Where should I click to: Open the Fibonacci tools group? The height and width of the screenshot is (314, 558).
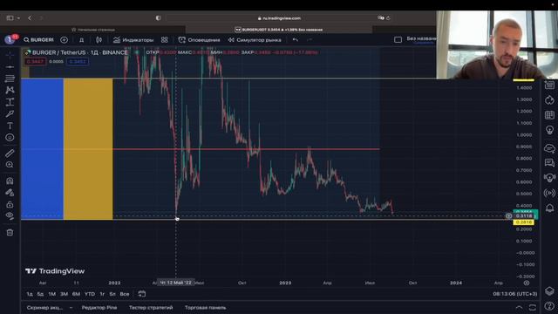click(x=10, y=78)
